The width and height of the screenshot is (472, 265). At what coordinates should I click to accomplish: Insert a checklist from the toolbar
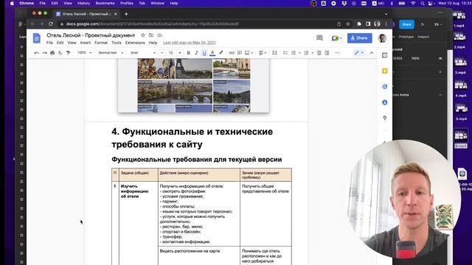[285, 53]
